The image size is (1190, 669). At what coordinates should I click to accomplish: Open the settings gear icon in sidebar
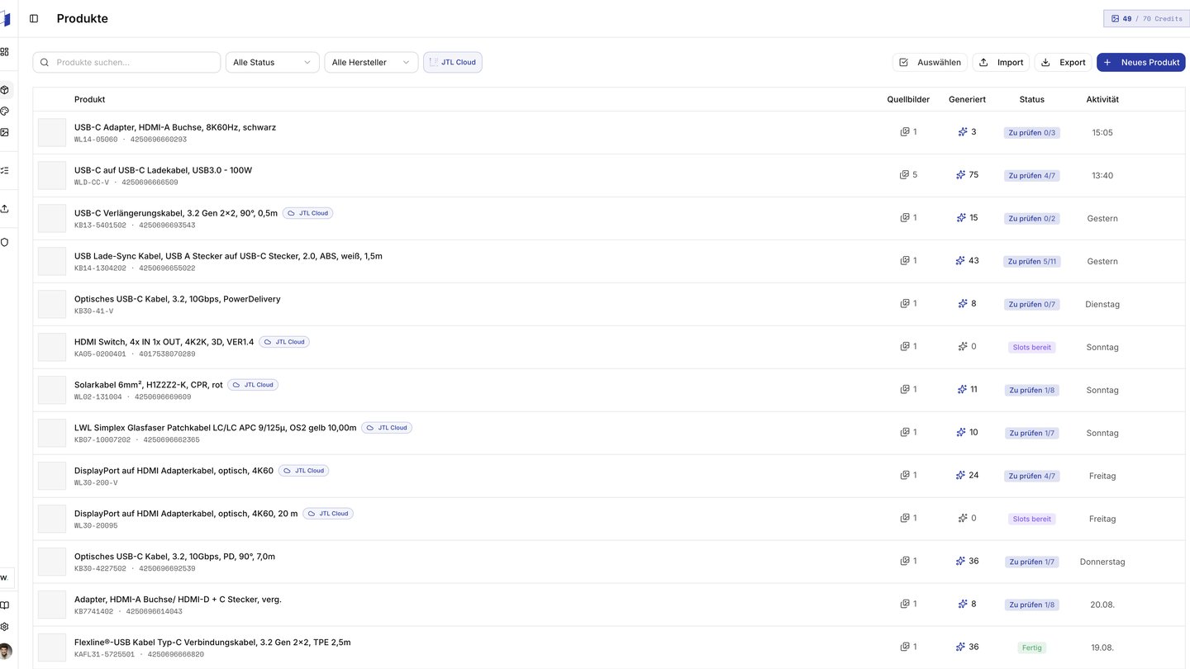click(5, 627)
